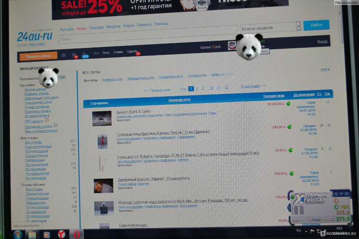Open XFast LAN widget menu arrow button
The image size is (359, 239).
pos(341,194)
